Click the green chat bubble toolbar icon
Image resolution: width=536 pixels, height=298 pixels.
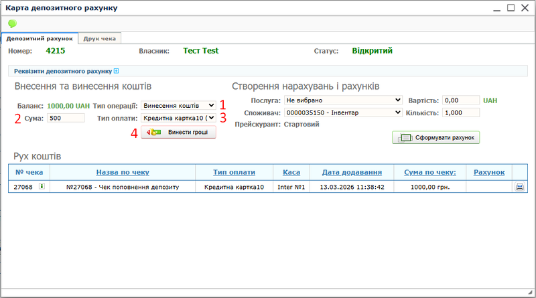tap(12, 23)
